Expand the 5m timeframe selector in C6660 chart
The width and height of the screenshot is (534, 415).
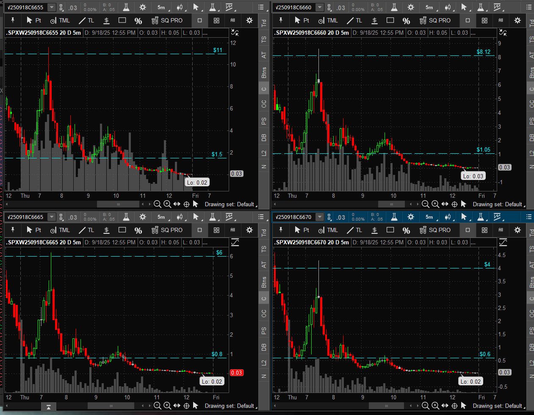tap(429, 7)
